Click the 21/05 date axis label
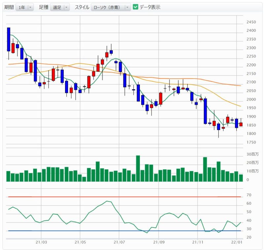Viewport: 264px width, 250px height. tap(80, 242)
